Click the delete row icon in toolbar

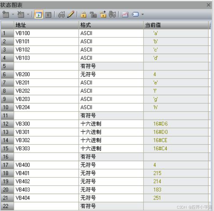click(21, 14)
